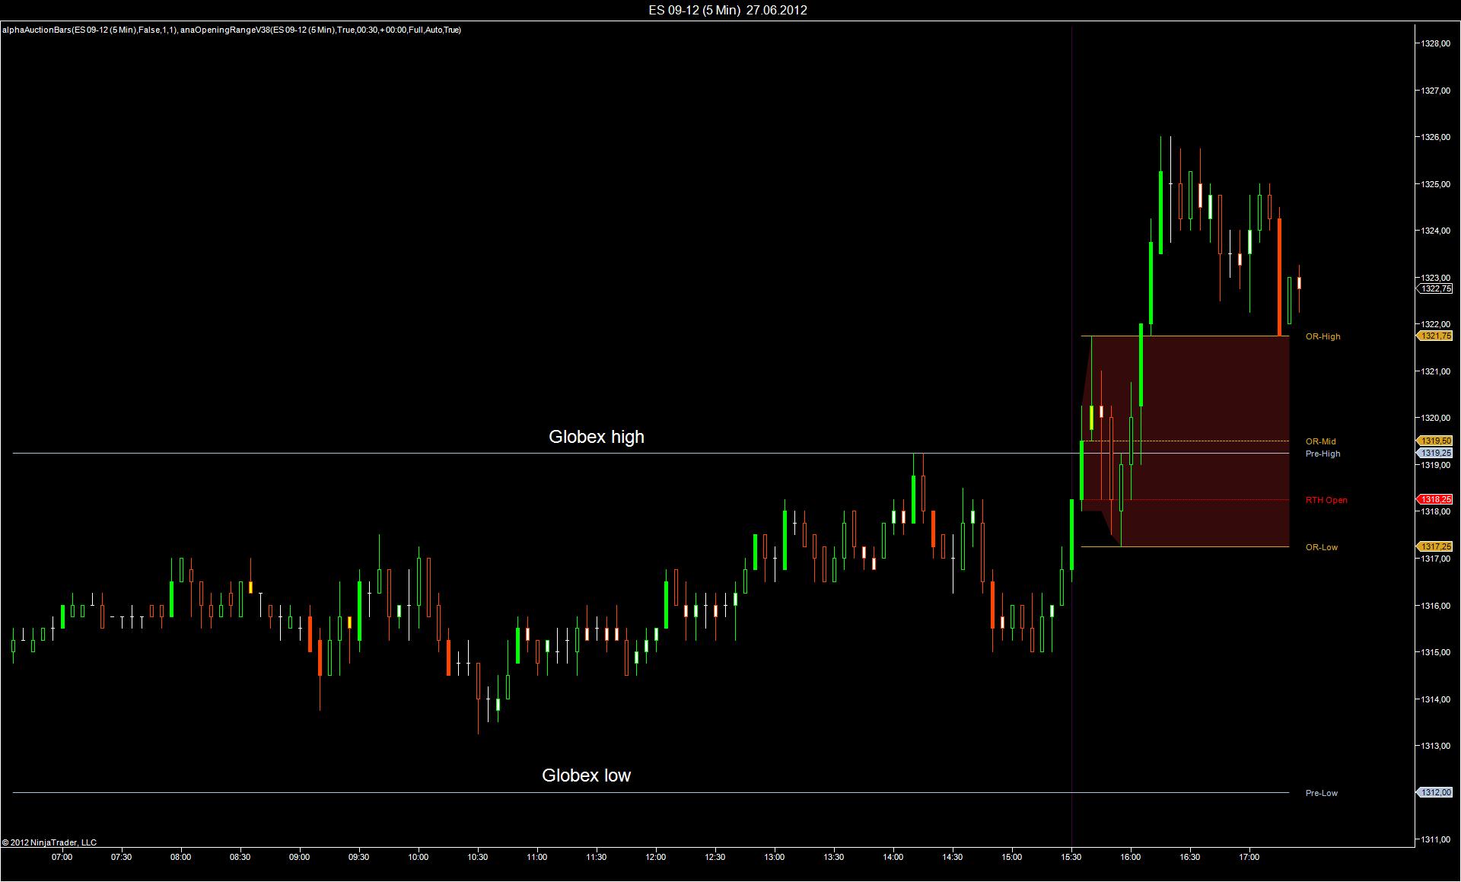Click current price marker 1322,75
Viewport: 1461px width, 882px height.
click(1435, 288)
